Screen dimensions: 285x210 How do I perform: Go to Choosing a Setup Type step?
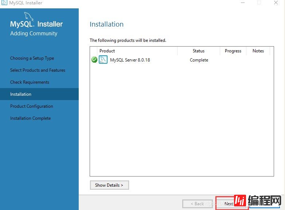[32, 58]
